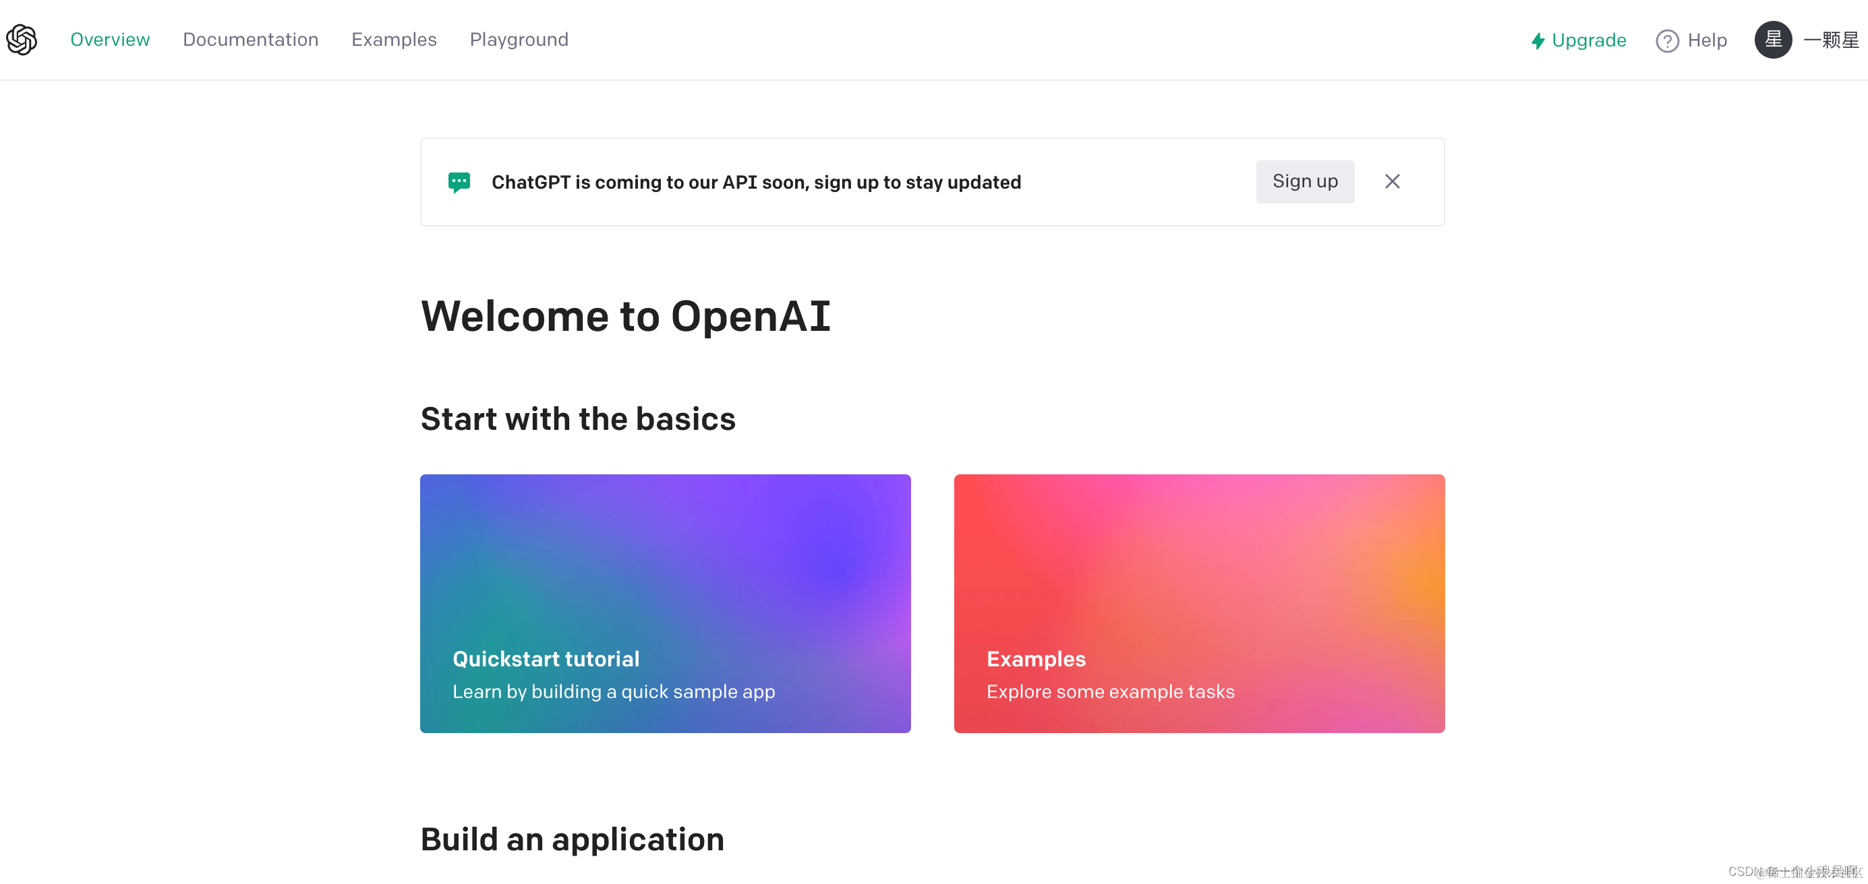
Task: Click the Help question mark icon
Action: coord(1666,40)
